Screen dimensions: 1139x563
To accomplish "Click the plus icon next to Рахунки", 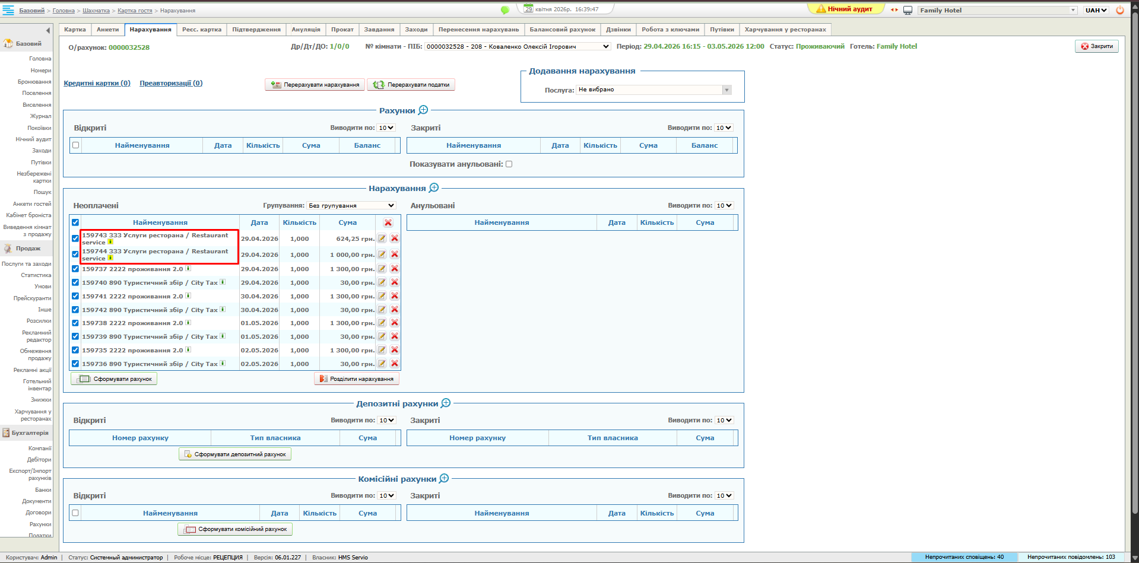I will click(x=423, y=110).
